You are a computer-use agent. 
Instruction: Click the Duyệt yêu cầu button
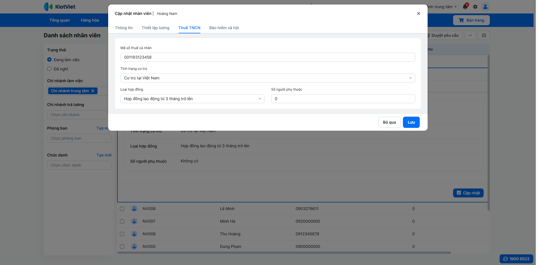(x=445, y=35)
